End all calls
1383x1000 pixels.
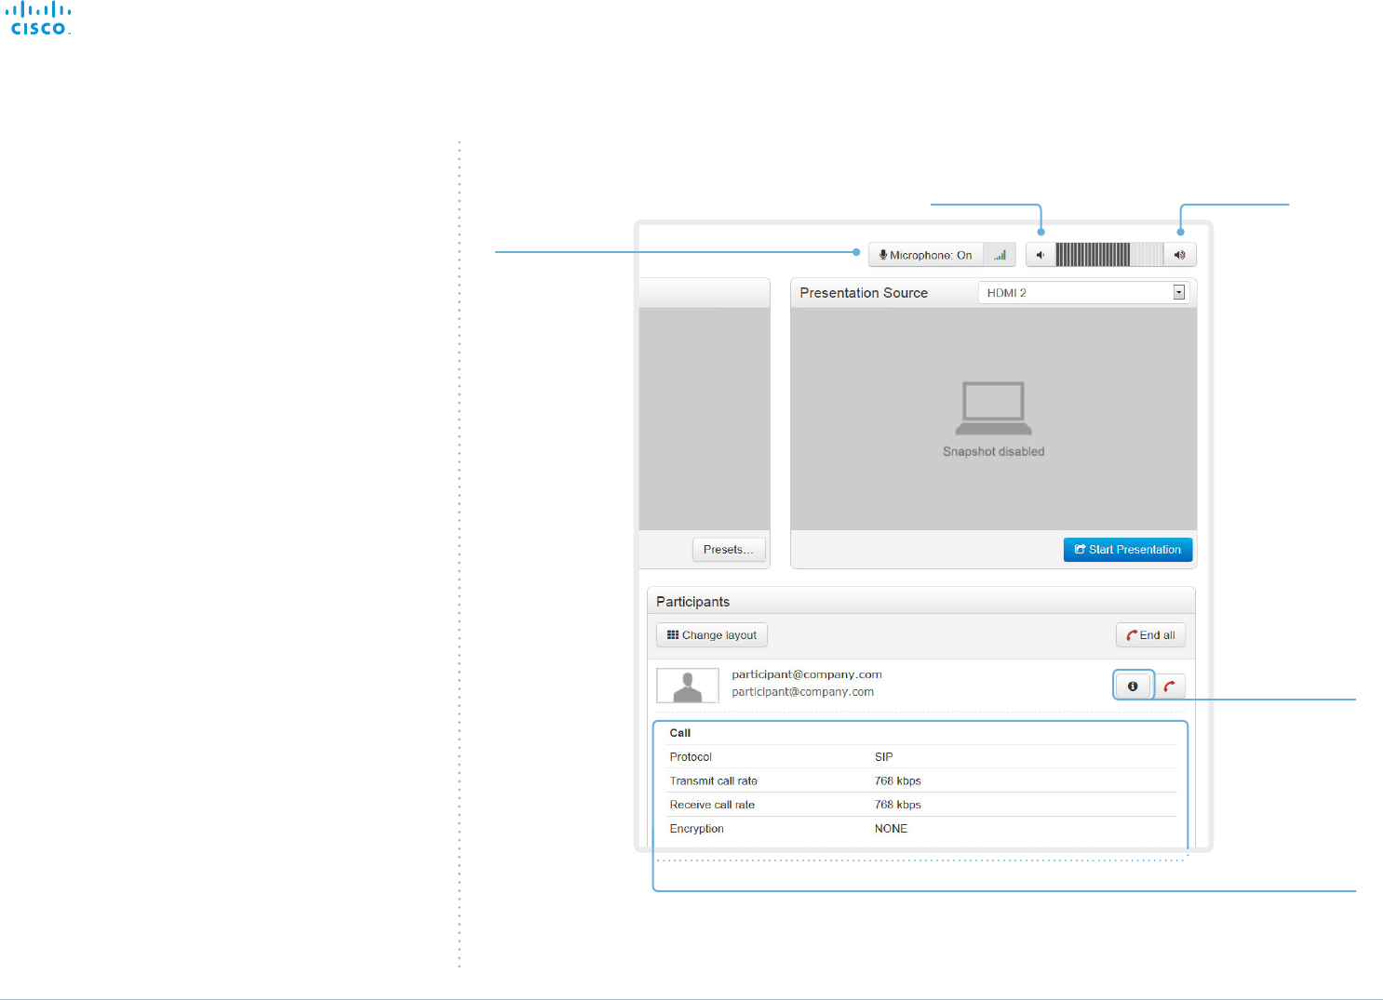1150,635
